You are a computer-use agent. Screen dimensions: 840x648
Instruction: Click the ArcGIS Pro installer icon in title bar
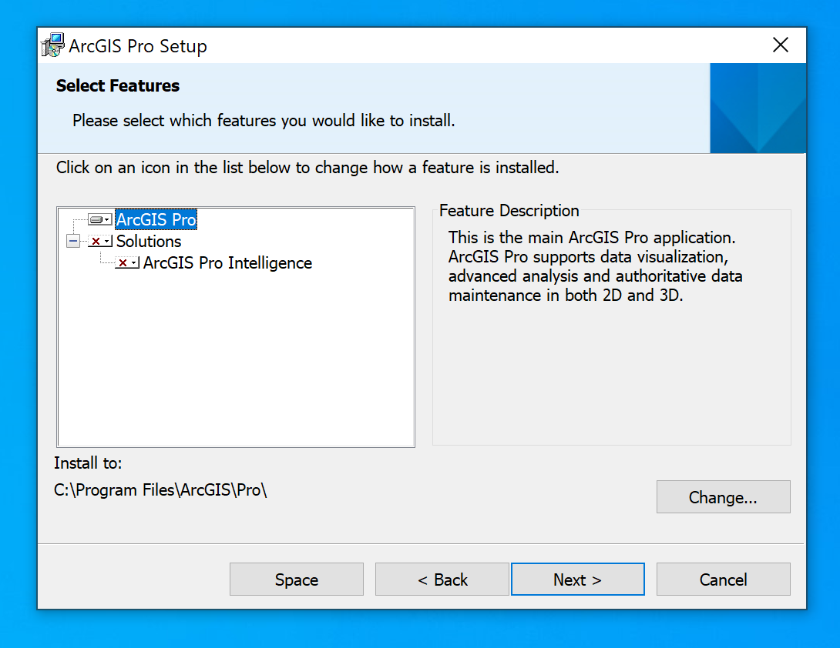click(x=52, y=45)
